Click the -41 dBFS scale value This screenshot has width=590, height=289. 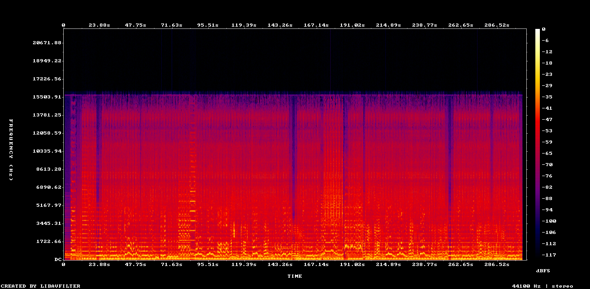click(x=547, y=108)
